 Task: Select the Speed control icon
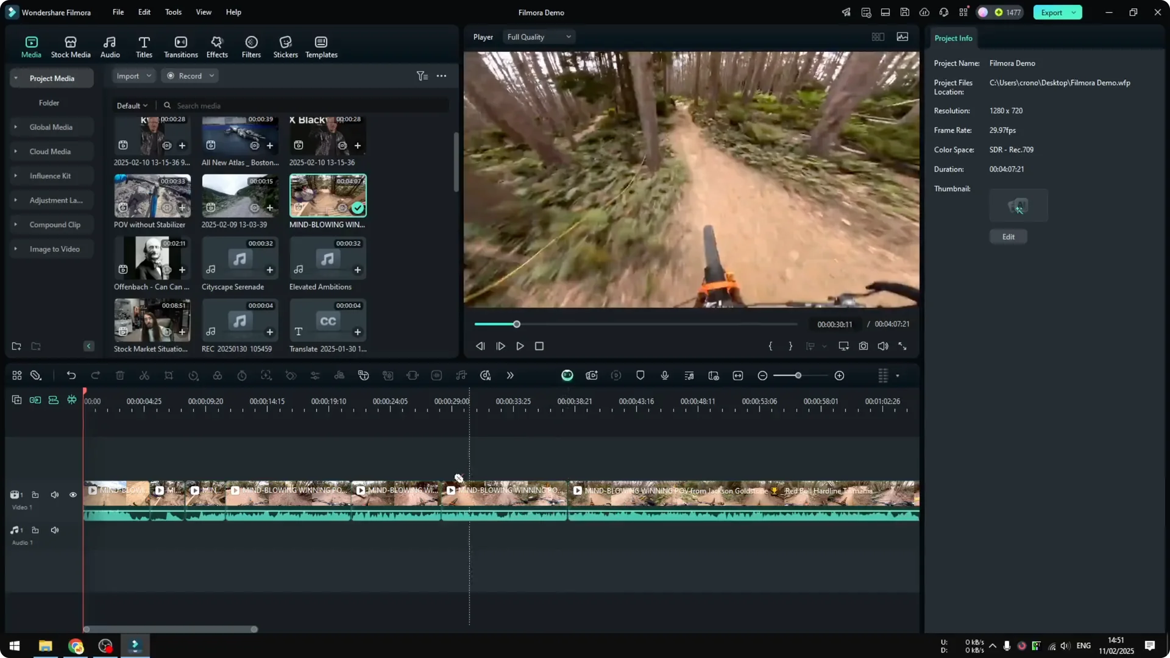coord(194,375)
